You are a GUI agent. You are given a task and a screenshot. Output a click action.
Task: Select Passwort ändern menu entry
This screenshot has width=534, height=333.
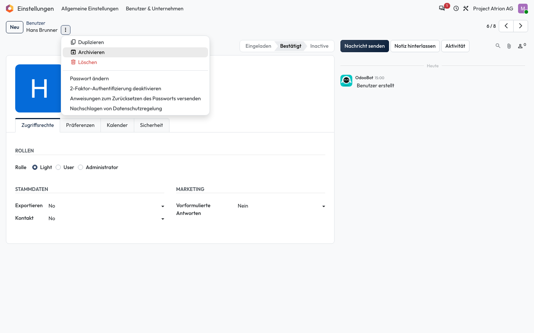pos(135,78)
